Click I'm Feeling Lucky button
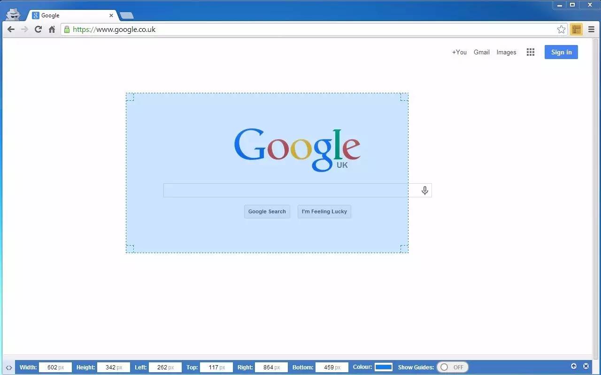Viewport: 601px width, 375px height. [324, 211]
